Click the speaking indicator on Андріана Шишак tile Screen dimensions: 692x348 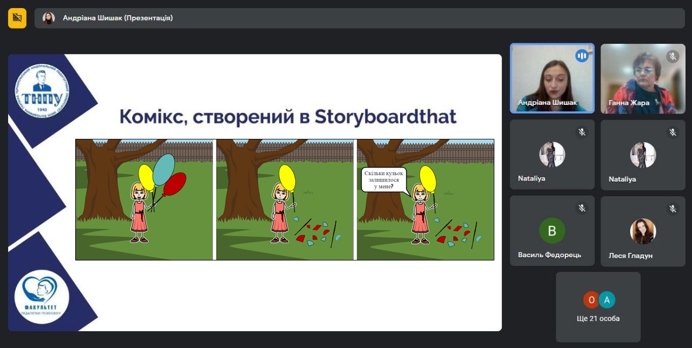[x=582, y=56]
